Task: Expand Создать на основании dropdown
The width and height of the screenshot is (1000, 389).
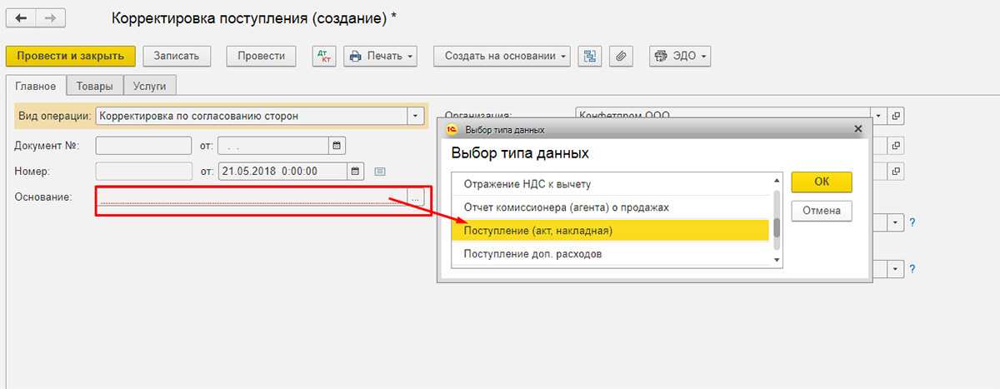Action: pos(502,56)
